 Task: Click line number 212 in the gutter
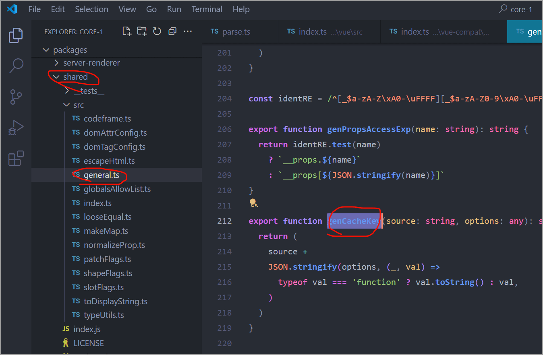click(224, 221)
